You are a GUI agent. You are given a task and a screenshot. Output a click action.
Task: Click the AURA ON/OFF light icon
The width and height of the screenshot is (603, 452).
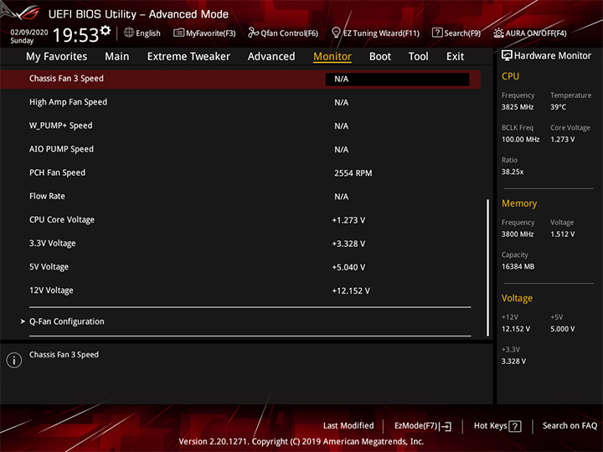click(x=498, y=33)
